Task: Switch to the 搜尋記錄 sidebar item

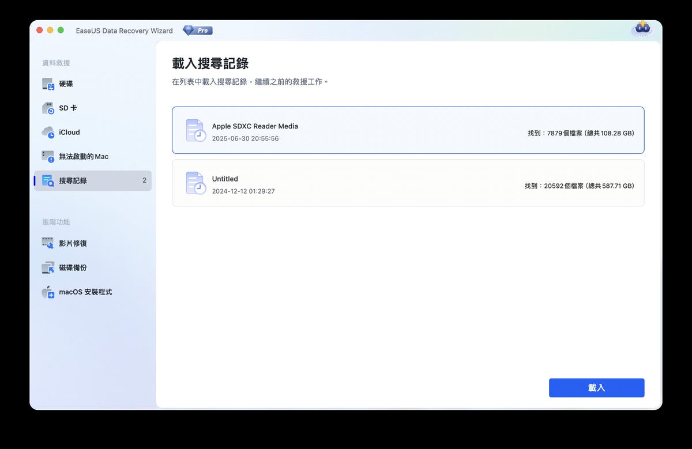Action: click(x=73, y=181)
